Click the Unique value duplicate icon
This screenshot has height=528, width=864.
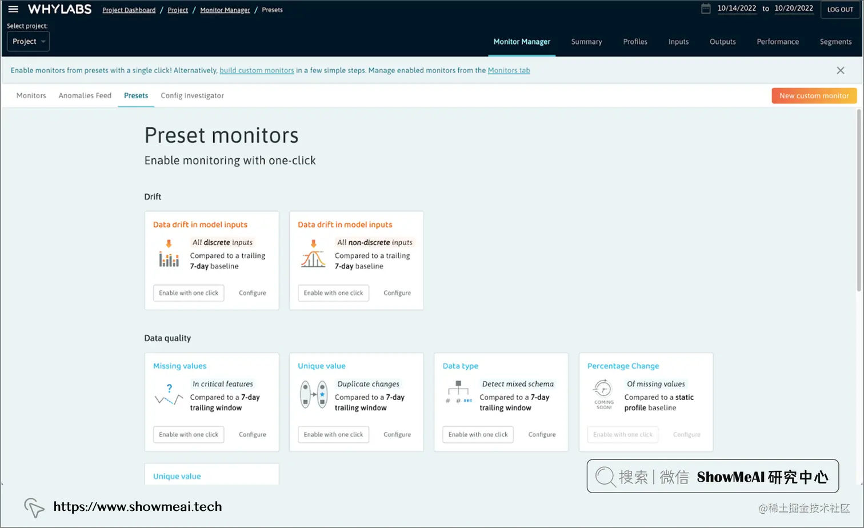(314, 395)
